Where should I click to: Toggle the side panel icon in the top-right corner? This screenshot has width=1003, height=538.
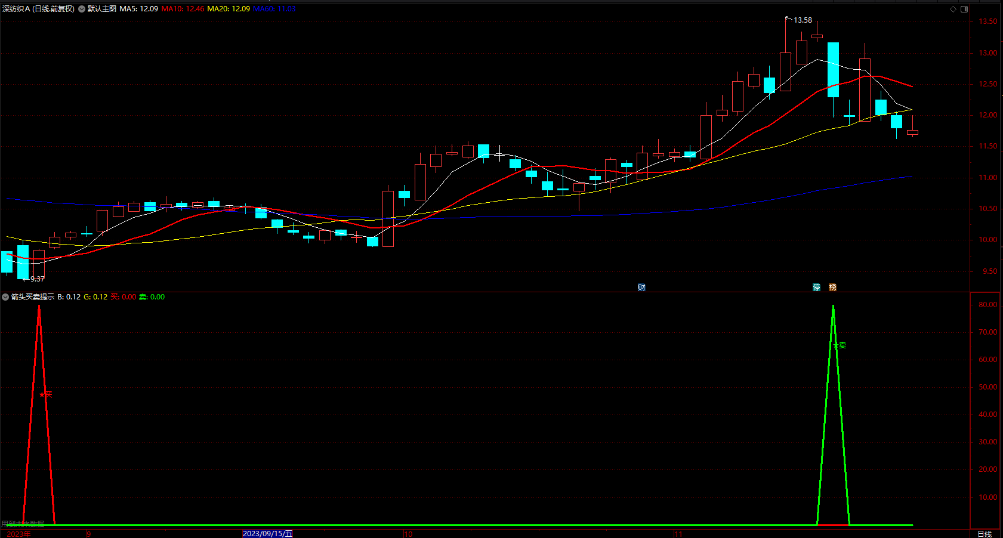coord(964,9)
